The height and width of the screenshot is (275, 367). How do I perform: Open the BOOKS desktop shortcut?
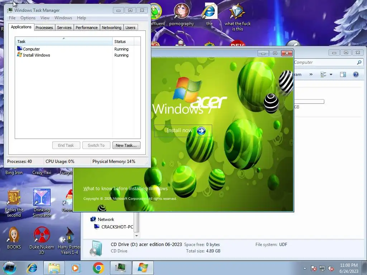click(x=14, y=238)
